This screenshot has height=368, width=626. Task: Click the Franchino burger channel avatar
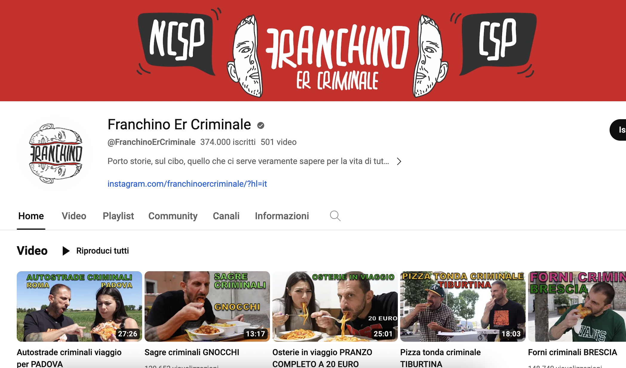pyautogui.click(x=55, y=154)
